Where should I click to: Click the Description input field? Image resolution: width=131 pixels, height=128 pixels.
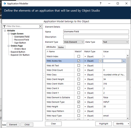click(x=96, y=37)
